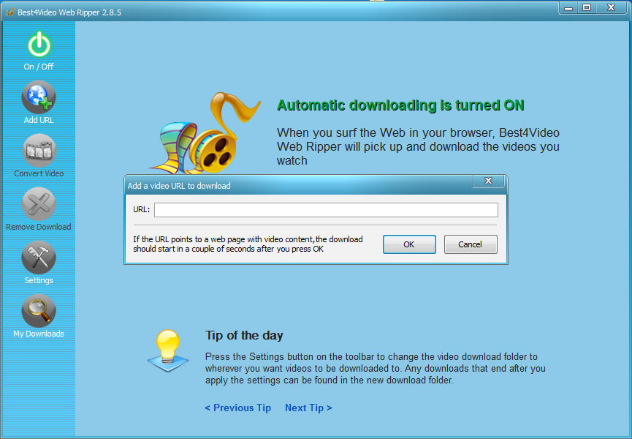Toggle the On / Off power icon
This screenshot has width=632, height=439.
click(39, 44)
